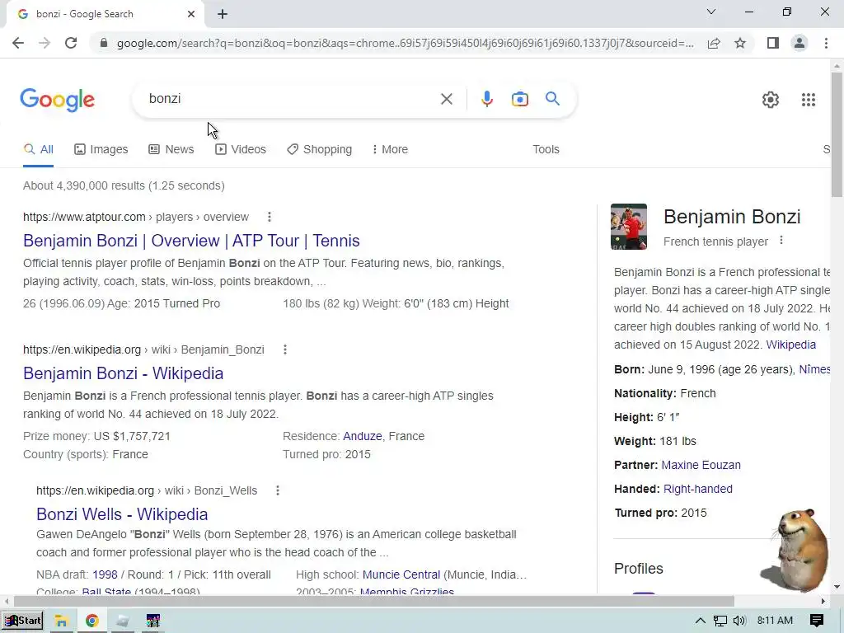Open Wikipedia link in knowledge panel
844x633 pixels.
790,345
